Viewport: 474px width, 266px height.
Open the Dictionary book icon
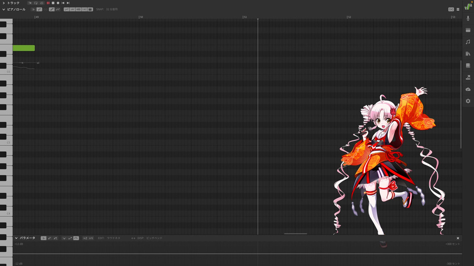468,66
